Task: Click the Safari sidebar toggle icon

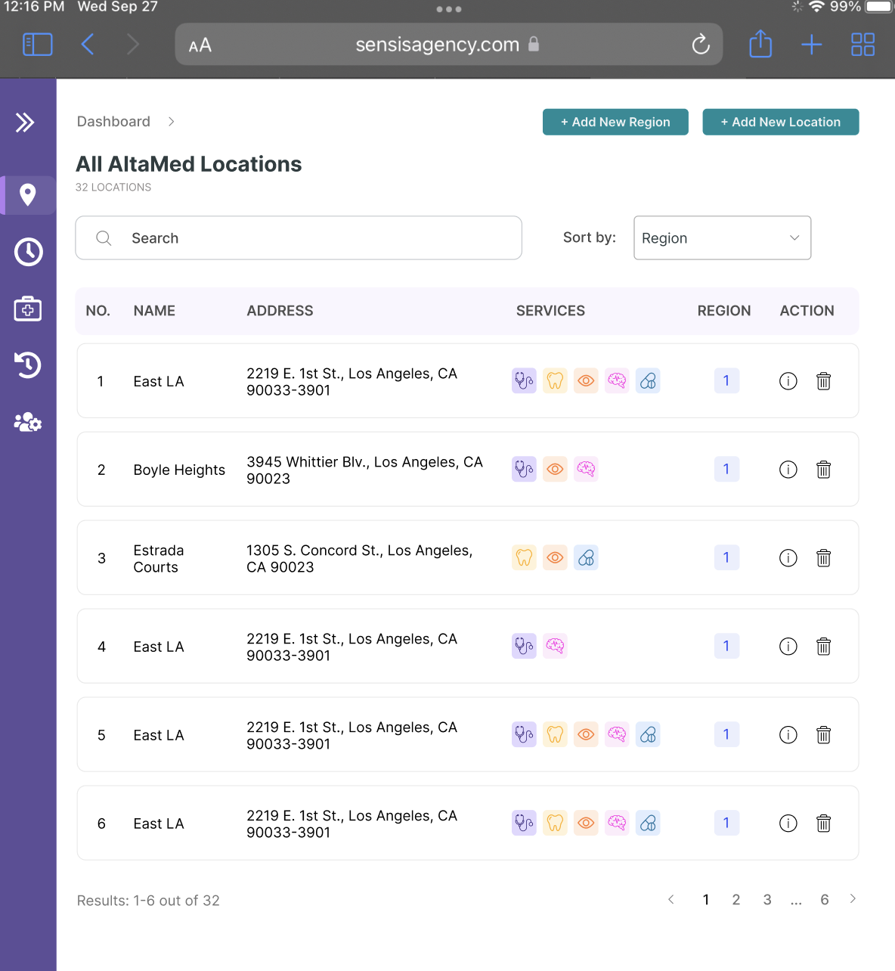Action: click(38, 45)
